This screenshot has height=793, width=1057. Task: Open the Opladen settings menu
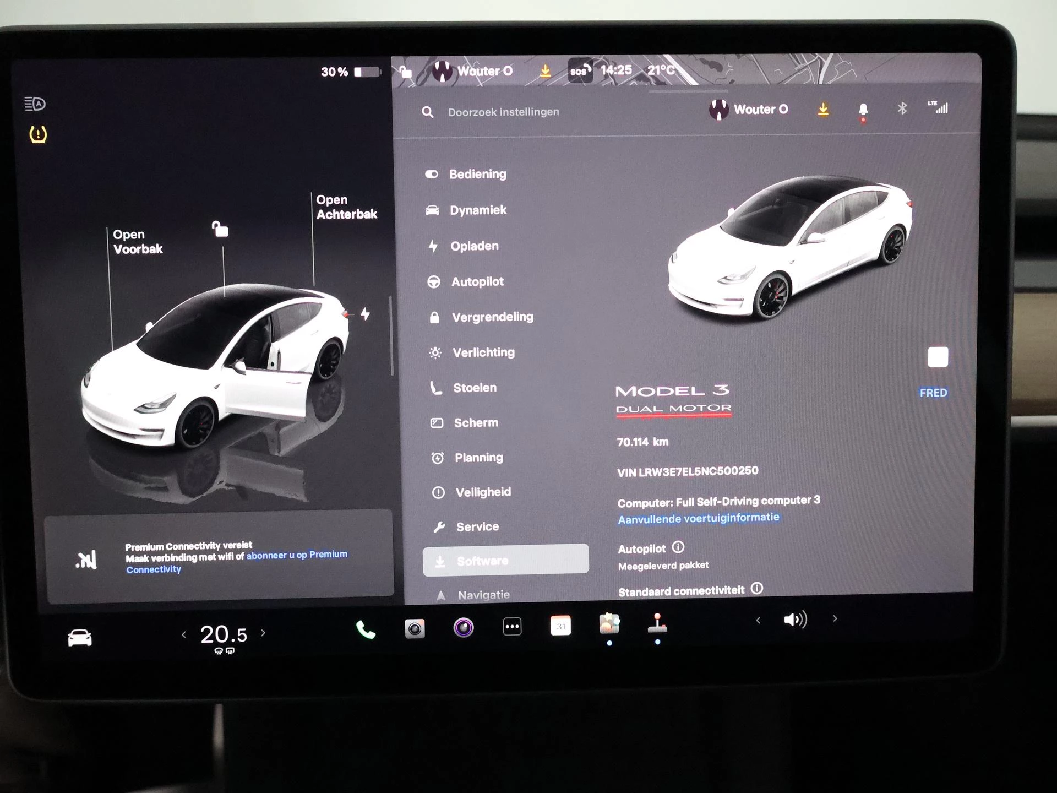tap(475, 246)
